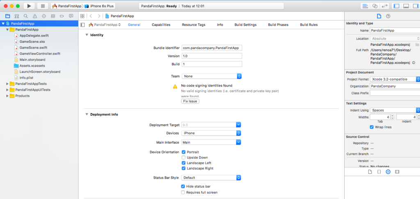Open the Issue navigator warning icon

(35, 16)
